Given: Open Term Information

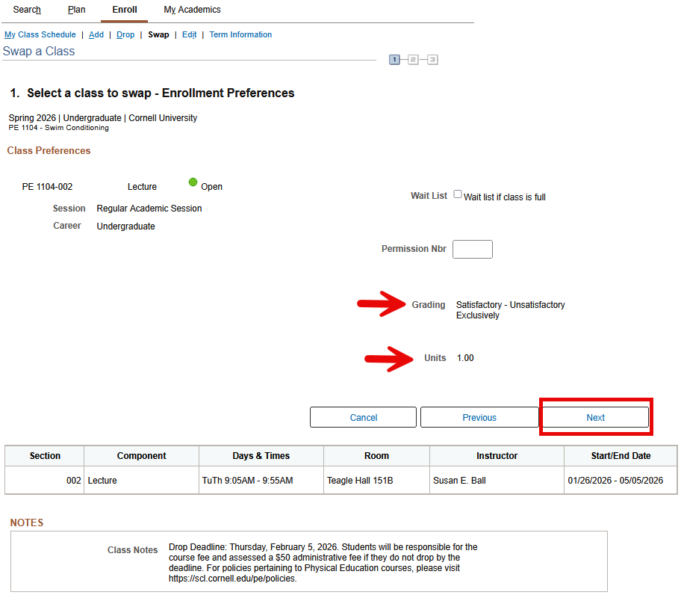Looking at the screenshot, I should pyautogui.click(x=240, y=34).
